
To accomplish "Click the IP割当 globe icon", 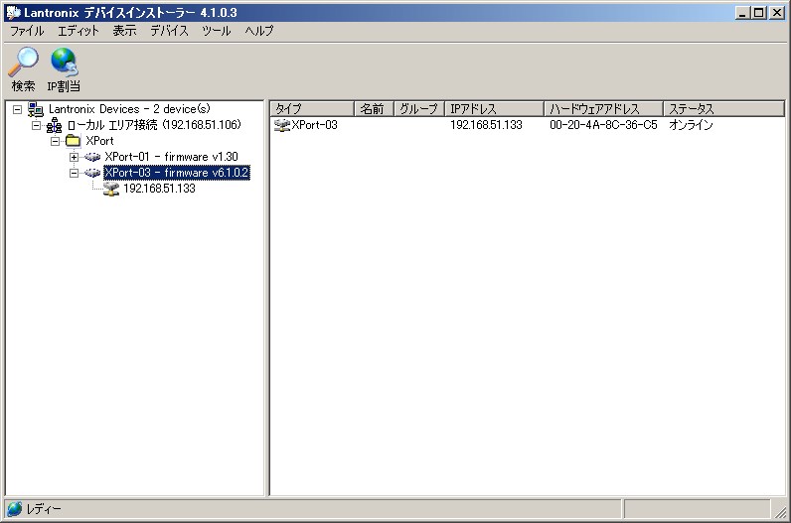I will 64,62.
